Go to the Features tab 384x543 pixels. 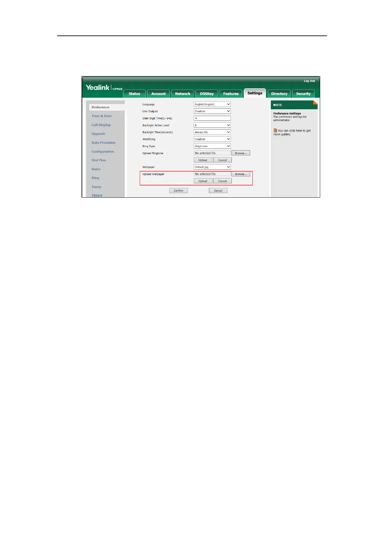[231, 94]
